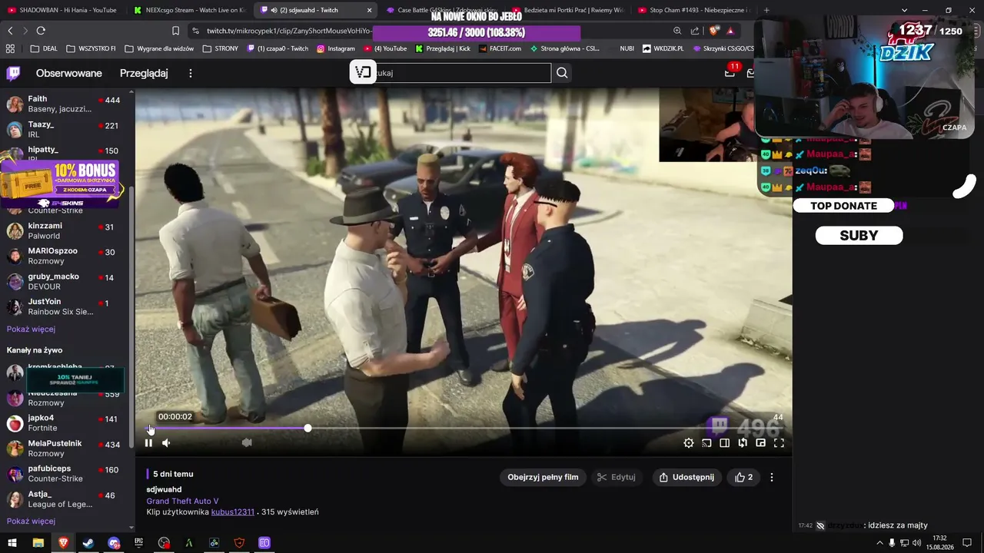Pause the Twitch clip playback
Viewport: 984px width, 553px height.
pos(148,442)
